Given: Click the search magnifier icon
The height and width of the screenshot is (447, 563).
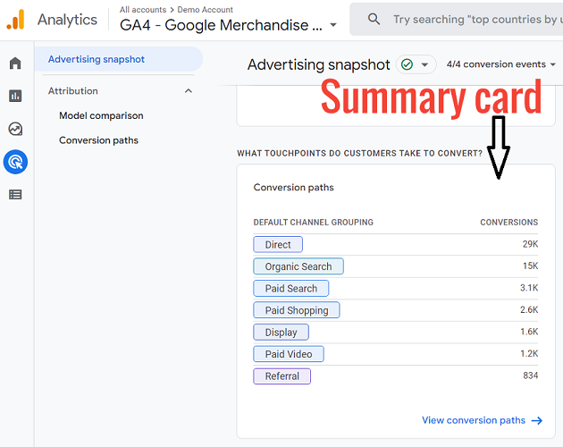Looking at the screenshot, I should pos(374,19).
